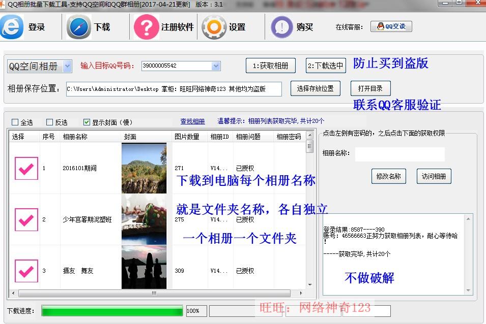The image size is (486, 324).
Task: Select the 下载 toolbar label
Action: click(x=102, y=27)
